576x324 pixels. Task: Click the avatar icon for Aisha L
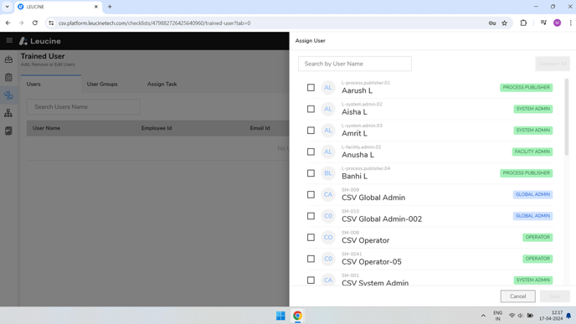(328, 109)
